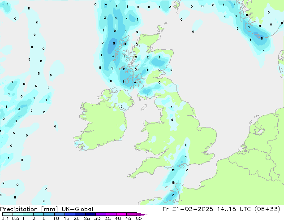Click legend tick label "50"

[138, 218]
